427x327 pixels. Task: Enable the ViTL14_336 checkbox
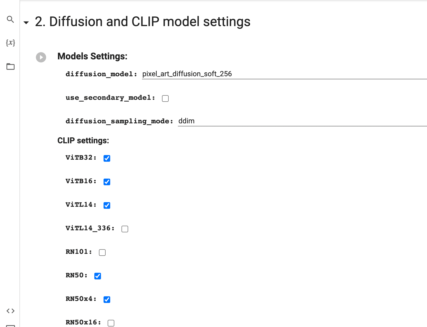click(125, 229)
